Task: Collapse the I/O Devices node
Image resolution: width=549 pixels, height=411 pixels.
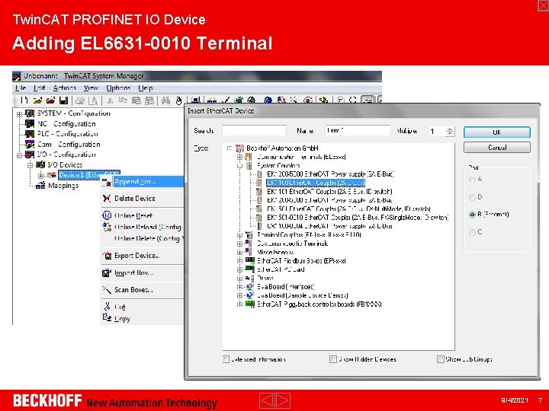Action: point(30,165)
